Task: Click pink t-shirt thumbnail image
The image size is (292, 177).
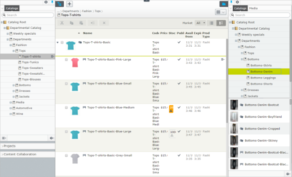Action: tap(75, 62)
